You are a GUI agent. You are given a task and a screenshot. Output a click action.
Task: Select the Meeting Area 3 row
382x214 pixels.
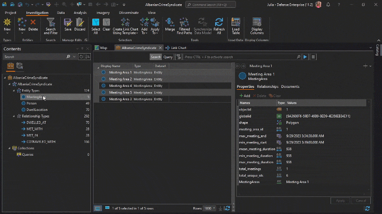(x=121, y=99)
